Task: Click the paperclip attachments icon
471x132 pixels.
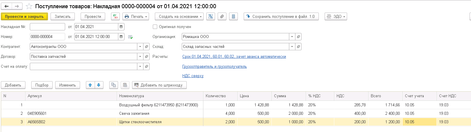Action: coord(222,17)
